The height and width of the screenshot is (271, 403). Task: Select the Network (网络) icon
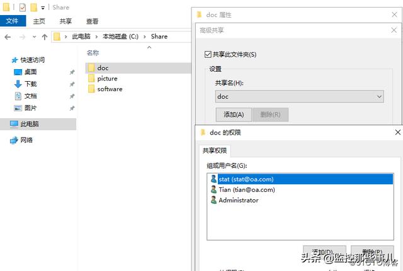click(14, 140)
